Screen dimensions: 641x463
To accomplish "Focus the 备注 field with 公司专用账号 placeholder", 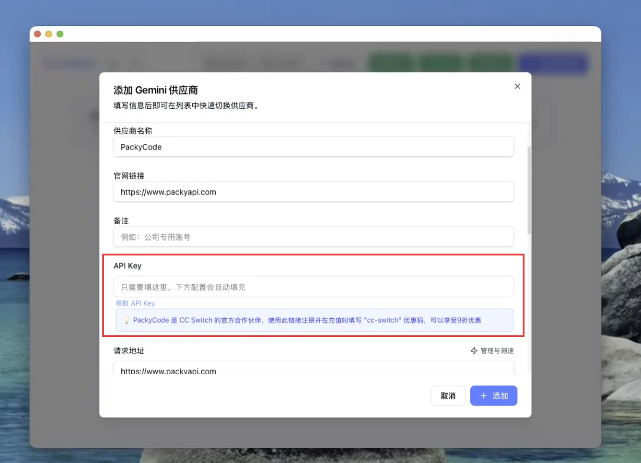I will (313, 237).
